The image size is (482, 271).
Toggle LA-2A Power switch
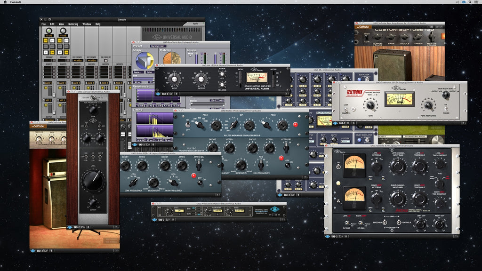[x=446, y=109]
